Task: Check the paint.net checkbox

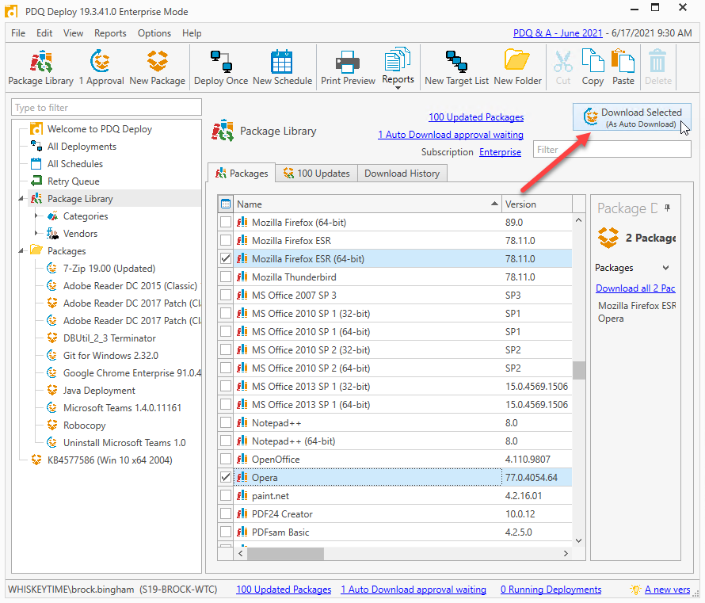Action: pos(226,495)
